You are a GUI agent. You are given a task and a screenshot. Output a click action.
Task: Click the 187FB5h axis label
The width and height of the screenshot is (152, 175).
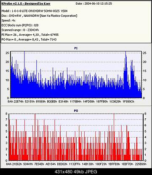point(102,102)
